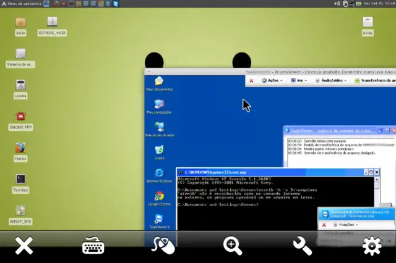Click the clipboard manager icon in the top panel

(x=345, y=4)
